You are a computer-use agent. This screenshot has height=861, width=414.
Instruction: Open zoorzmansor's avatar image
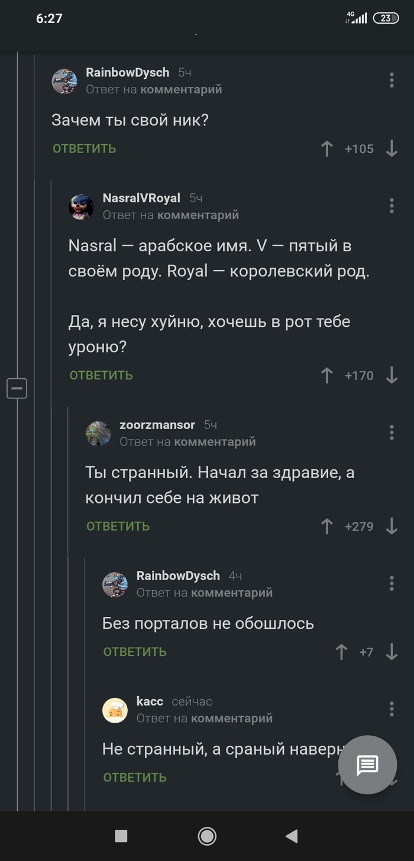point(99,433)
